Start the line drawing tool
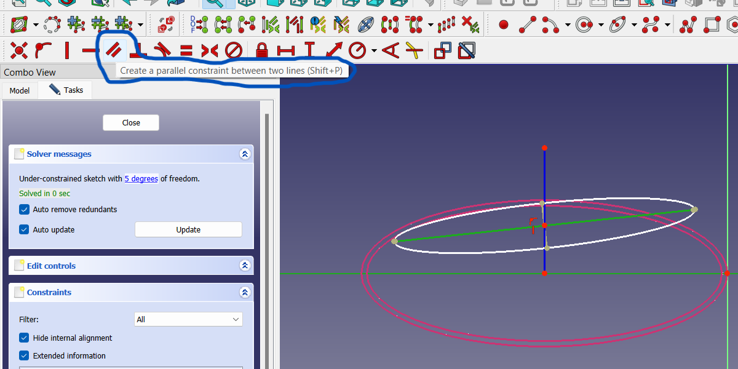738x369 pixels. coord(528,26)
